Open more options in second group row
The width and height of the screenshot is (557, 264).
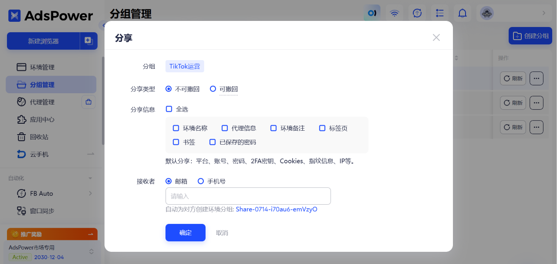[x=537, y=103]
